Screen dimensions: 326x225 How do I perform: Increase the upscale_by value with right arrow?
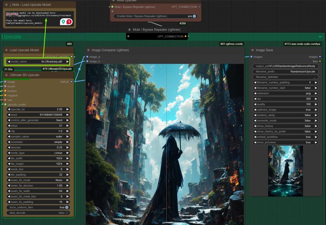(x=67, y=109)
